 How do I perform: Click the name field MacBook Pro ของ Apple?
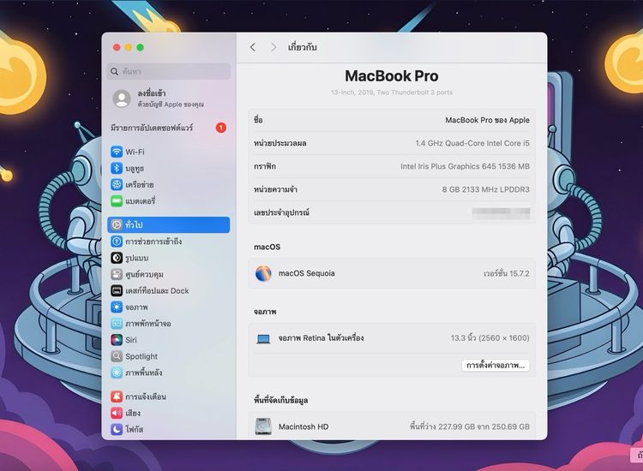[x=487, y=120]
